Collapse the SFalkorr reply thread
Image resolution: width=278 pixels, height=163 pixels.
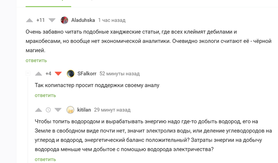pyautogui.click(x=28, y=73)
